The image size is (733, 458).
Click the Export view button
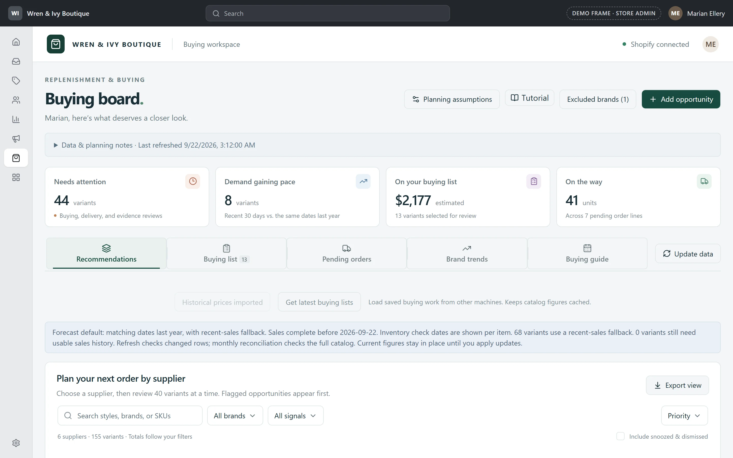677,385
